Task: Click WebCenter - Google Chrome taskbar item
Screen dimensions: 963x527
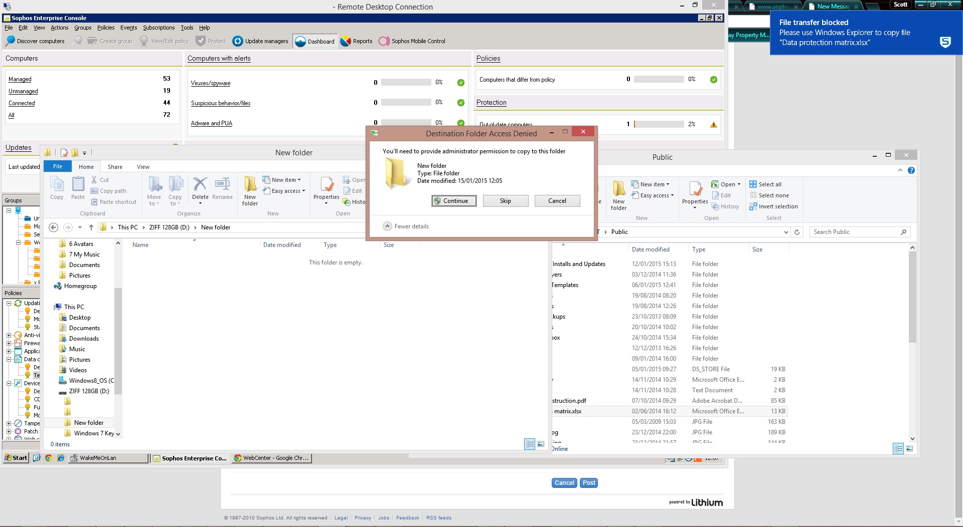Action: 271,458
